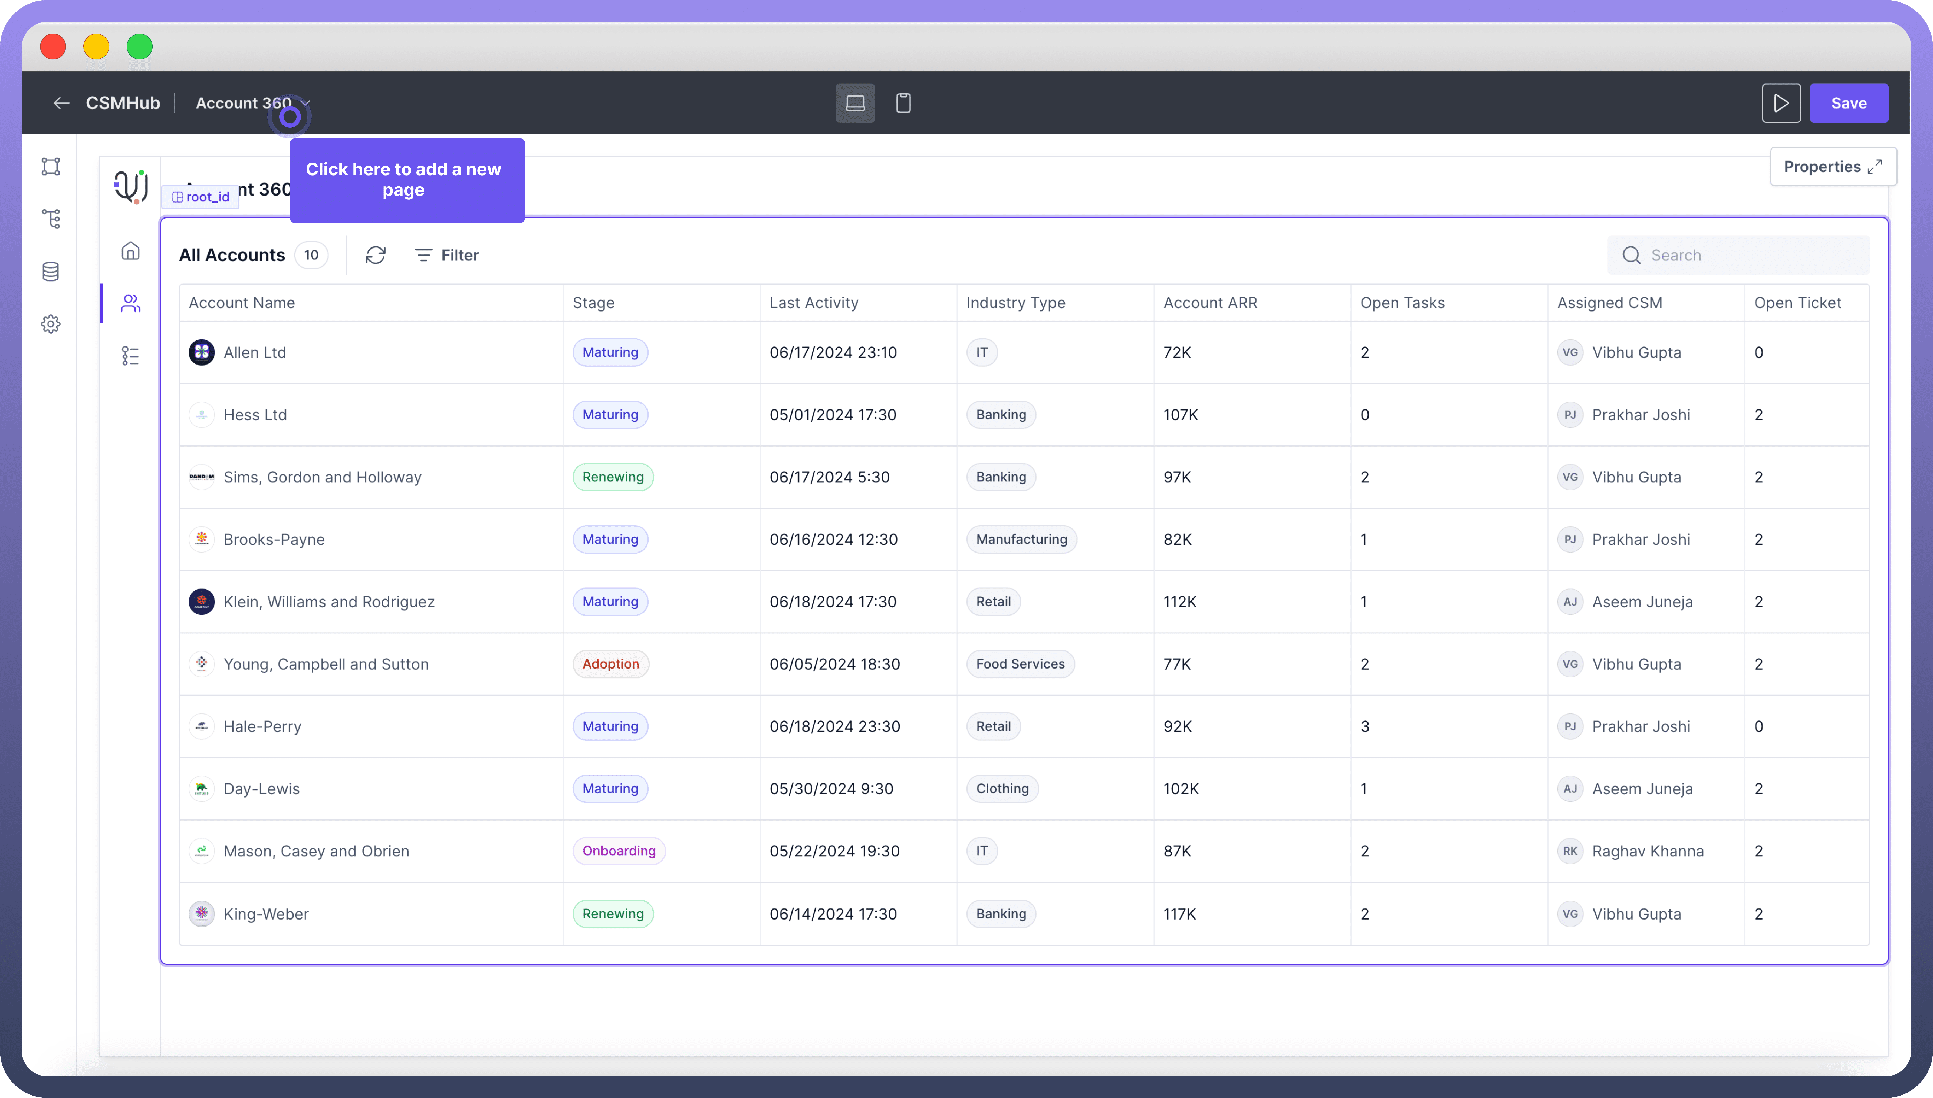Expand the Account 360 page dropdown
Viewport: 1933px width, 1098px height.
pos(305,103)
